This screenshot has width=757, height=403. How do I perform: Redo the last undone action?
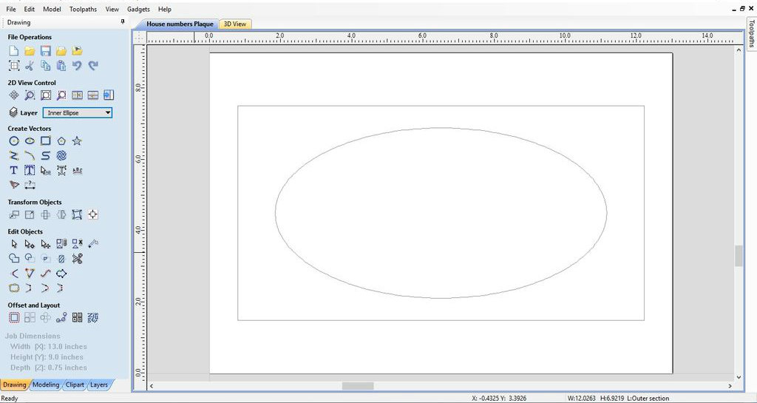93,66
